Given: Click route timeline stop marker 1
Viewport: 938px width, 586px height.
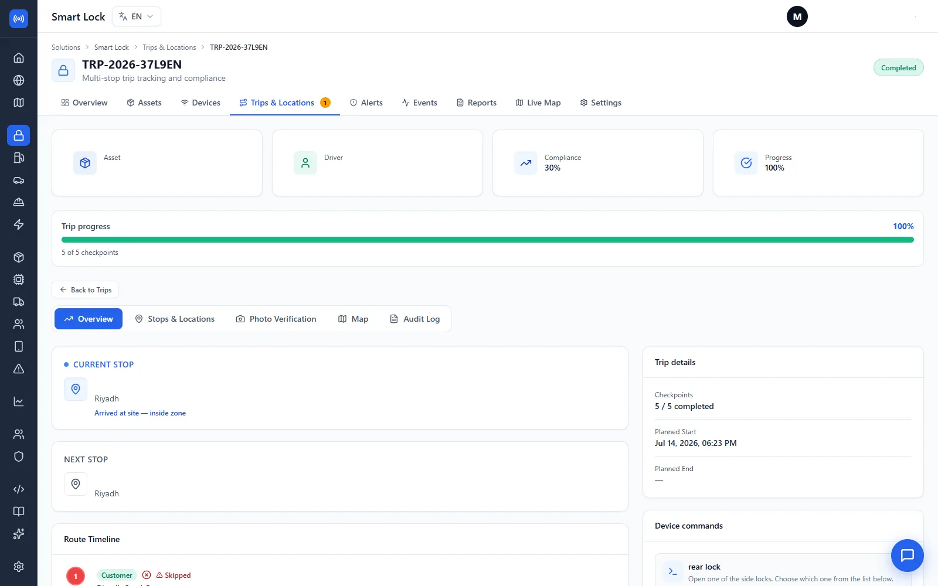Looking at the screenshot, I should click(x=76, y=576).
